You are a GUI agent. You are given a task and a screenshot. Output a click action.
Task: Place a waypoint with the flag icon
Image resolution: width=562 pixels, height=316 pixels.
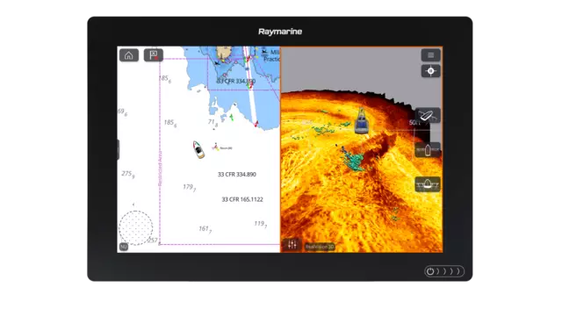point(154,55)
